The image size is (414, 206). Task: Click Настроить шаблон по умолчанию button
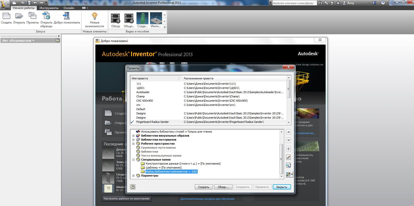(x=126, y=199)
